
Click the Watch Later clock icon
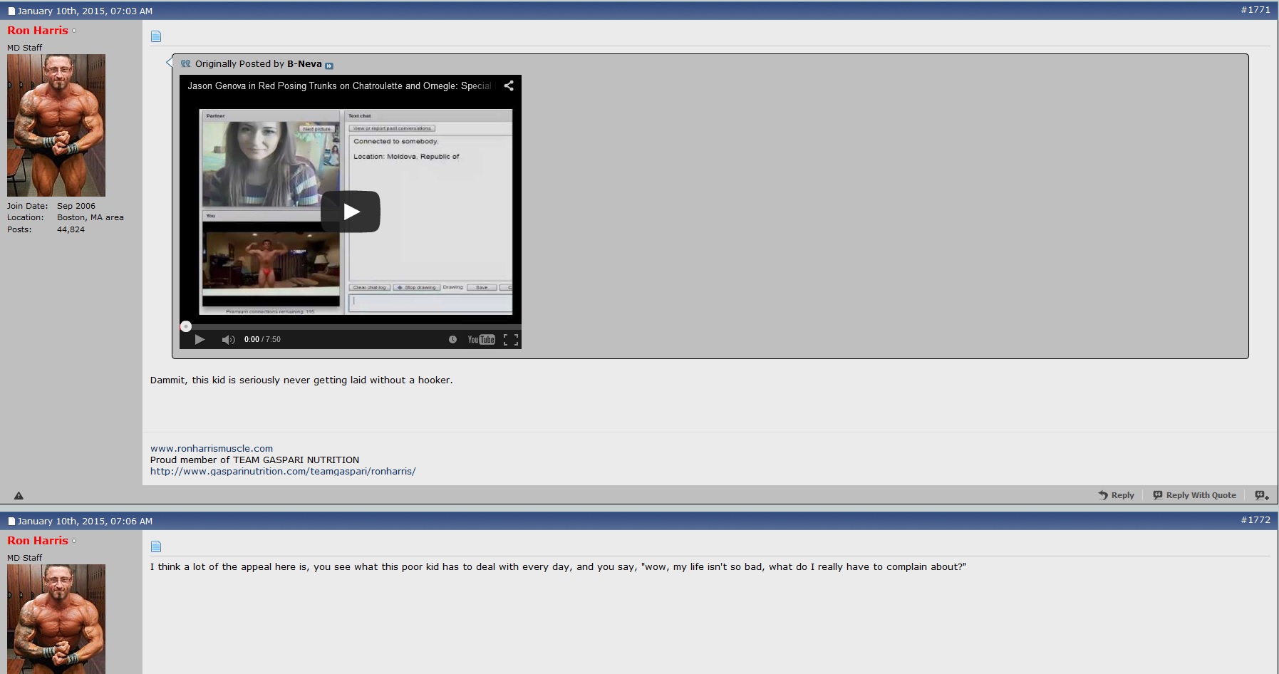pyautogui.click(x=452, y=339)
